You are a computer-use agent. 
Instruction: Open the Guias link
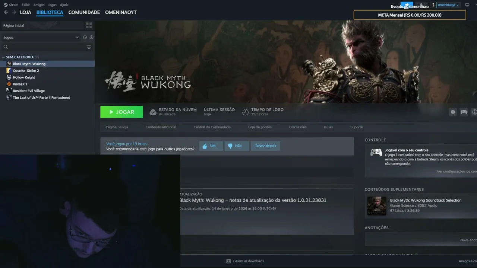[328, 127]
